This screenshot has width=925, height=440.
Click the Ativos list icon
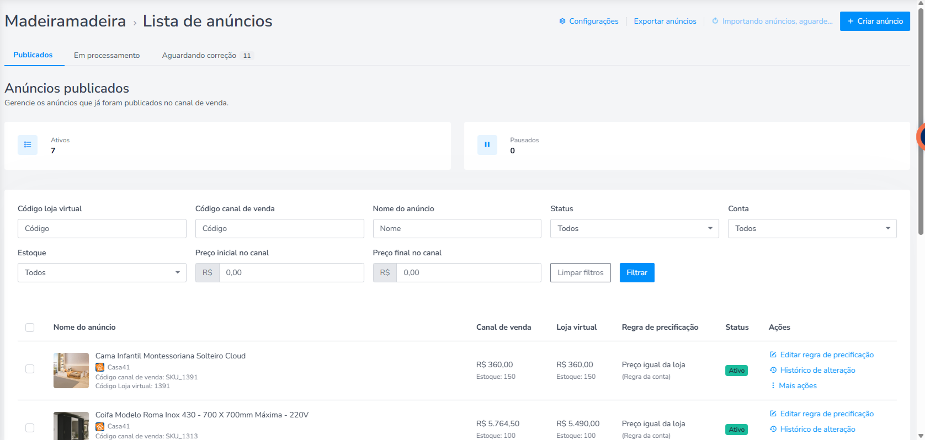click(28, 145)
